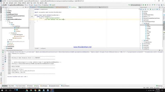
Task: Open Cortana search circle in the taskbar
Action: (6, 90)
